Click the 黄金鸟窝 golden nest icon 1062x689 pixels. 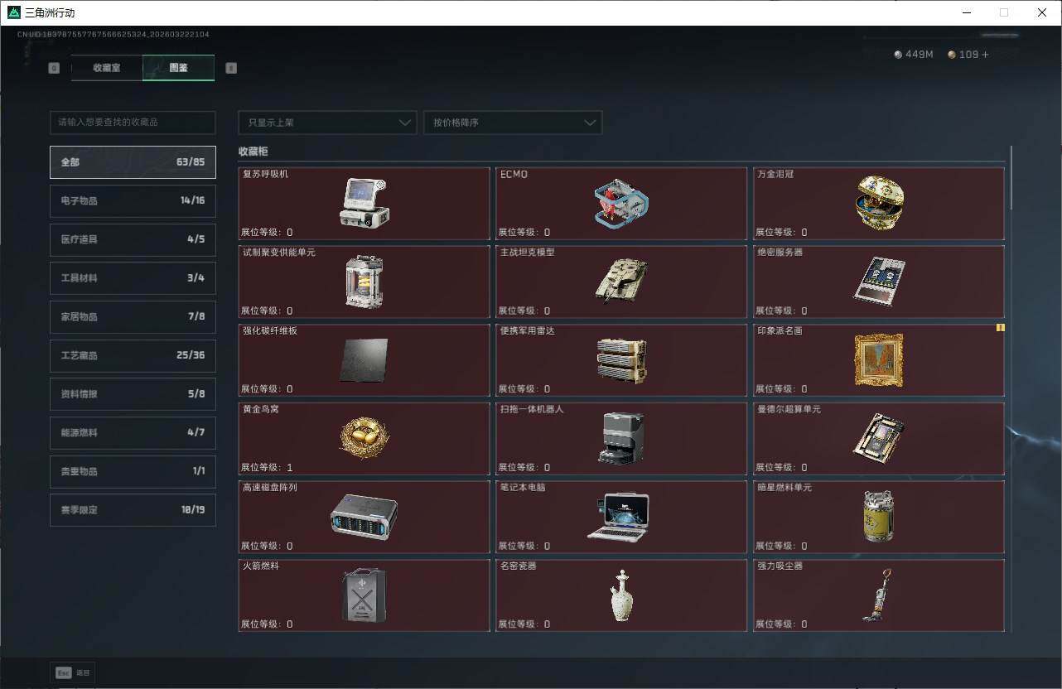pyautogui.click(x=364, y=436)
